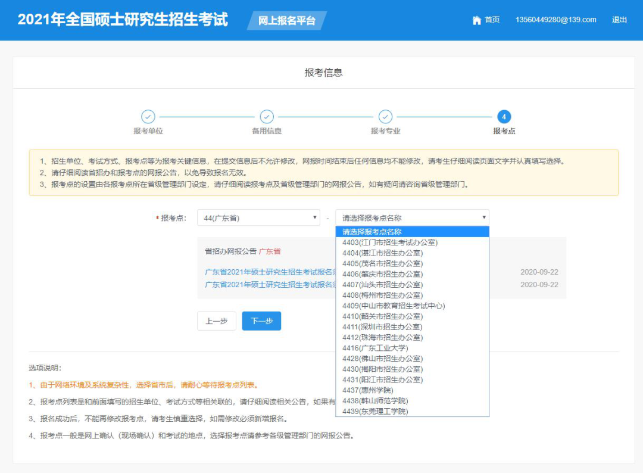Select 4439(东莞理工学院) in the list

point(375,412)
